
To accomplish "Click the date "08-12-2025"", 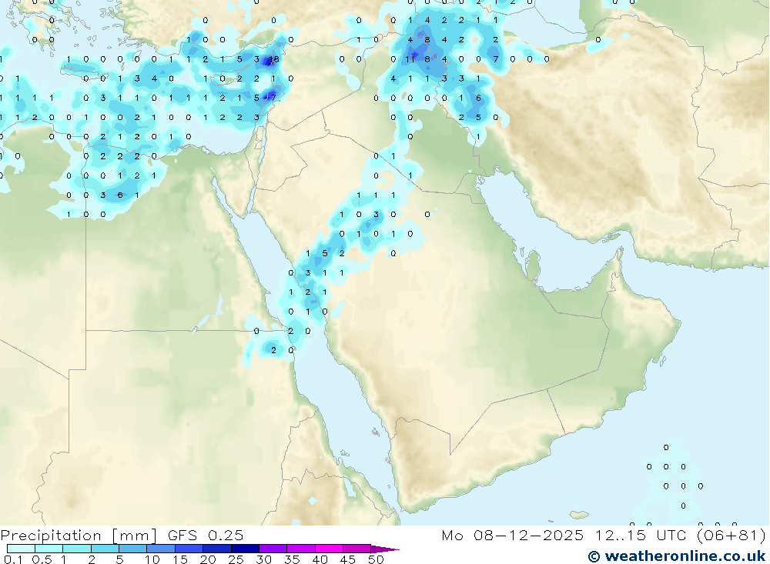I will coord(529,535).
